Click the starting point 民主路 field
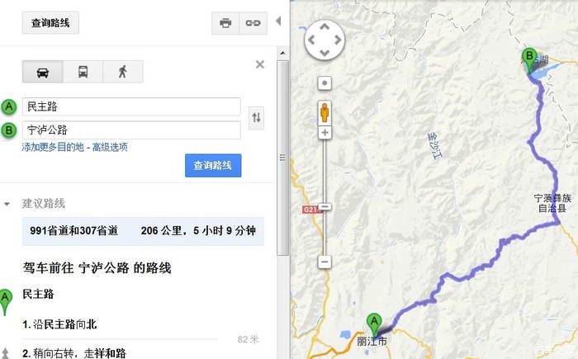578x359 pixels. 131,107
